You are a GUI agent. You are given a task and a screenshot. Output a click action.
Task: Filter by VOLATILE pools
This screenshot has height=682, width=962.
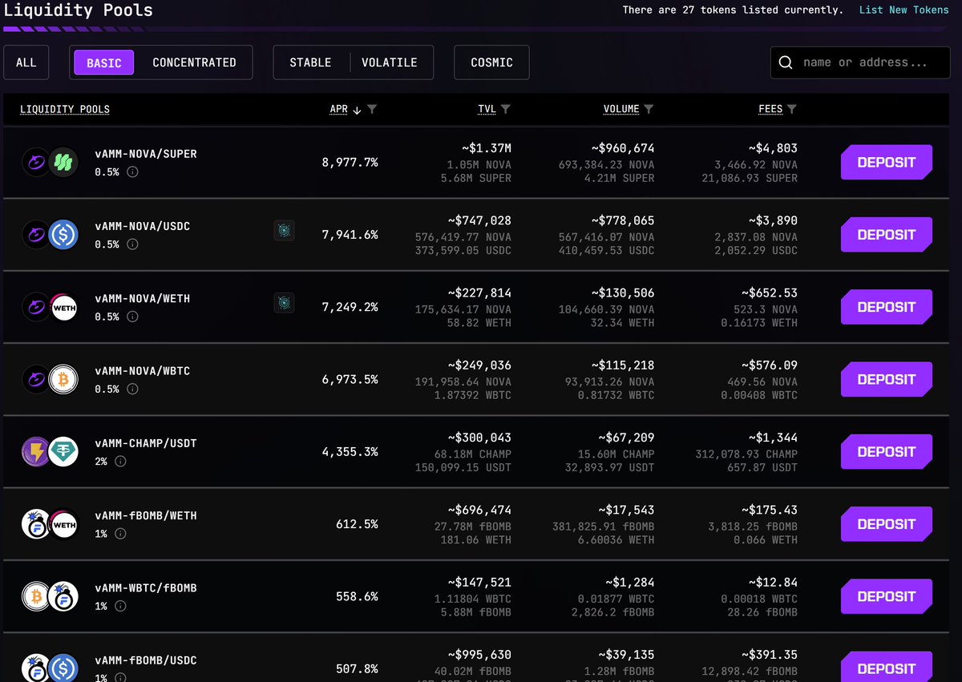point(390,63)
